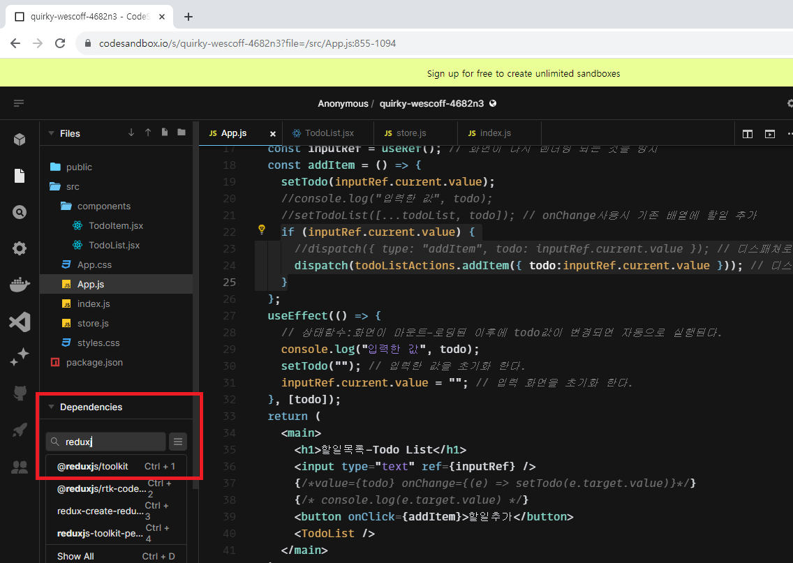Open package.json in the file tree

point(116,362)
